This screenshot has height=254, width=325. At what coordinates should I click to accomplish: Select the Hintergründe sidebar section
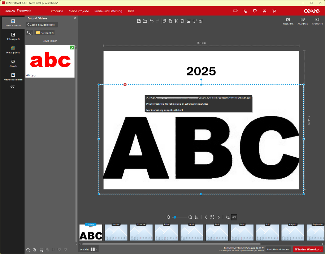13,50
